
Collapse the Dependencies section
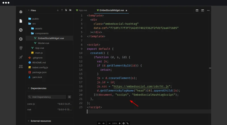click(x=29, y=88)
